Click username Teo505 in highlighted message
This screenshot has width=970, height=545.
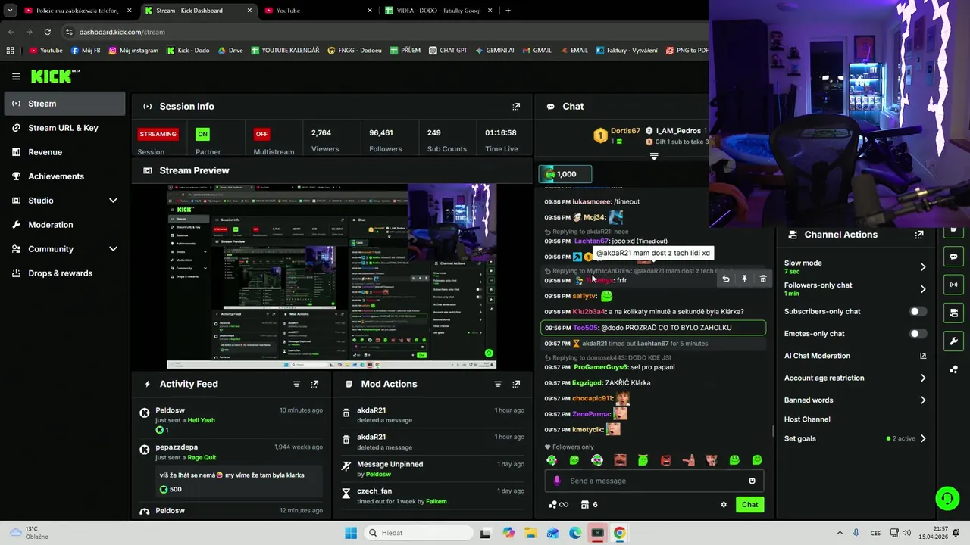pos(585,328)
